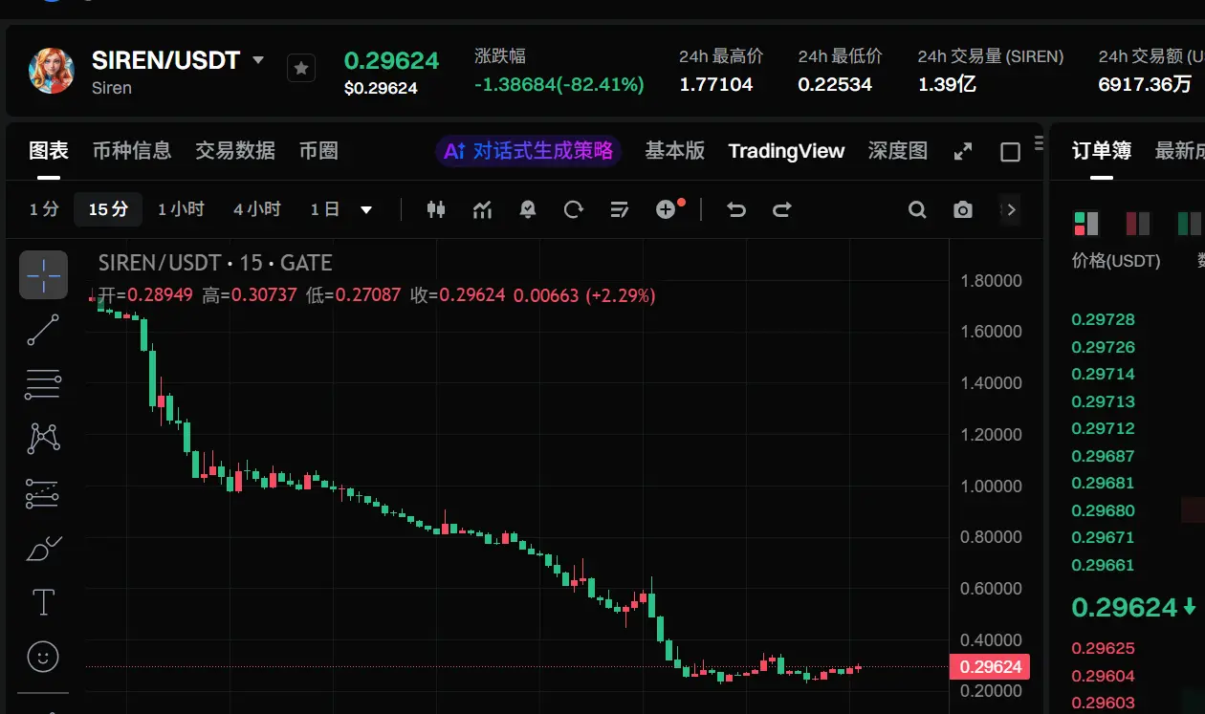The image size is (1205, 714).
Task: Switch to 图表 tab
Action: tap(49, 151)
